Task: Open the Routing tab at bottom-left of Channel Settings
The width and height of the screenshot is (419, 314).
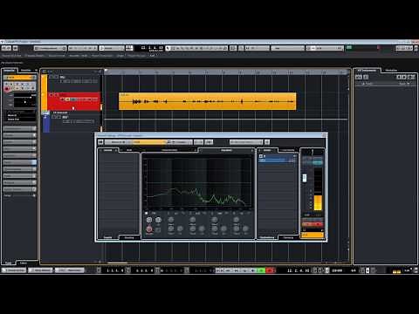Action: point(129,237)
